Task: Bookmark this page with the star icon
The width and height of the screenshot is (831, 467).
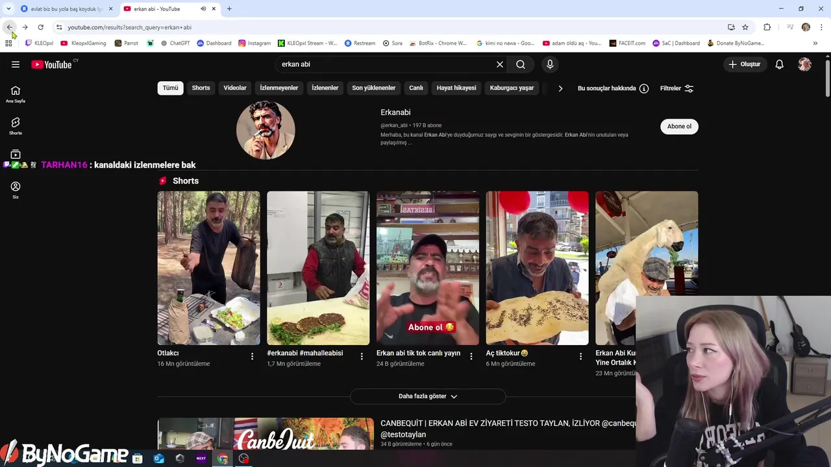Action: tap(745, 27)
